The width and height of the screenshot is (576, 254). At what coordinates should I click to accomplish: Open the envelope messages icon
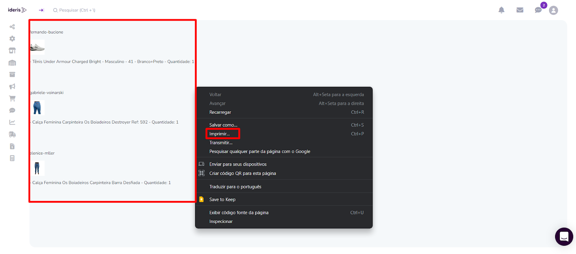[x=520, y=10]
